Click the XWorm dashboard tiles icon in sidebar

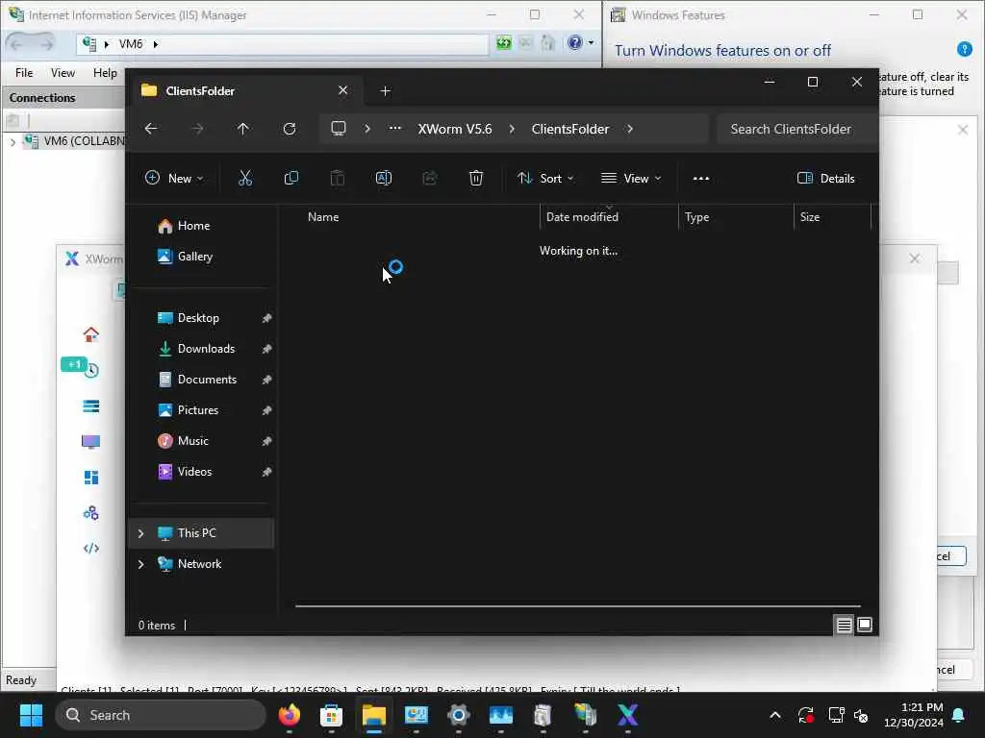tap(91, 478)
